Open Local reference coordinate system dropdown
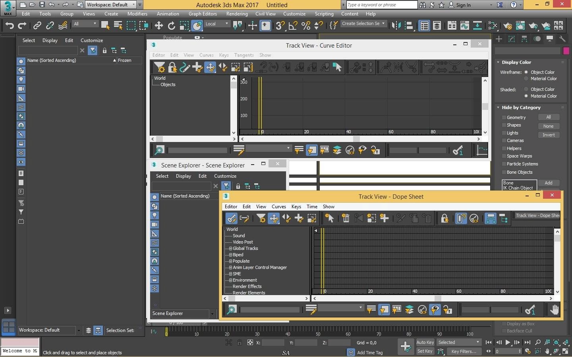The image size is (572, 357). (217, 24)
